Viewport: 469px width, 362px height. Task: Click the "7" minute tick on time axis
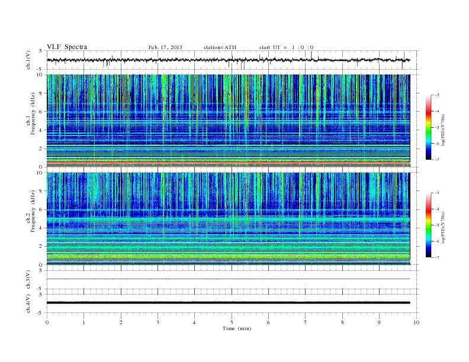tap(306, 322)
